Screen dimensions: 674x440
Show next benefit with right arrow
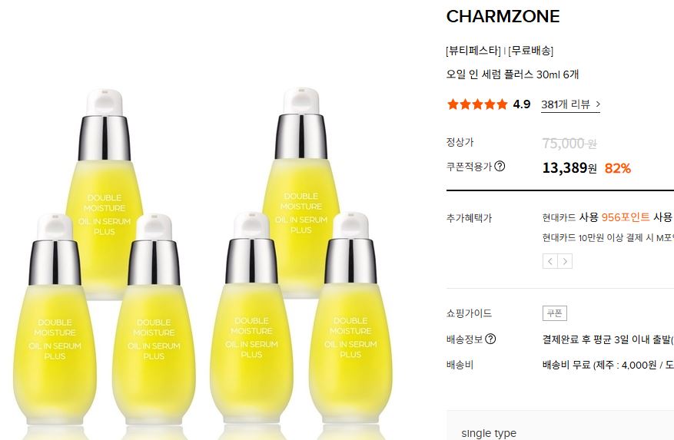(565, 261)
